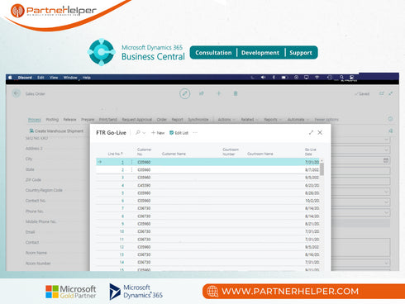Click the New button in FTR Go-Live

[x=158, y=133]
